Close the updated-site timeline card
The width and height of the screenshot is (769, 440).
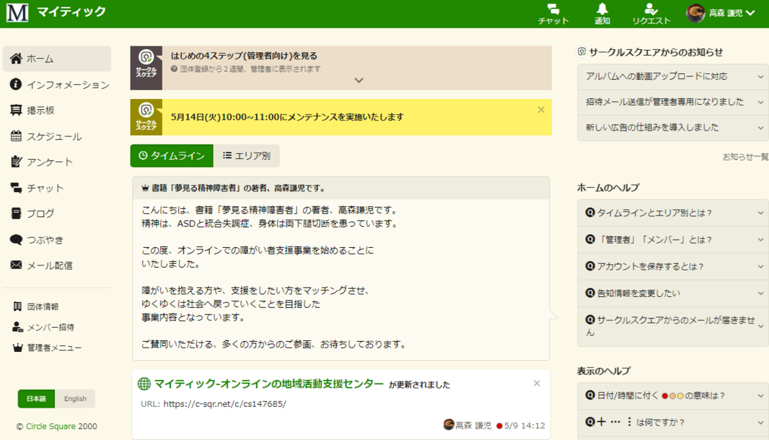(x=536, y=384)
